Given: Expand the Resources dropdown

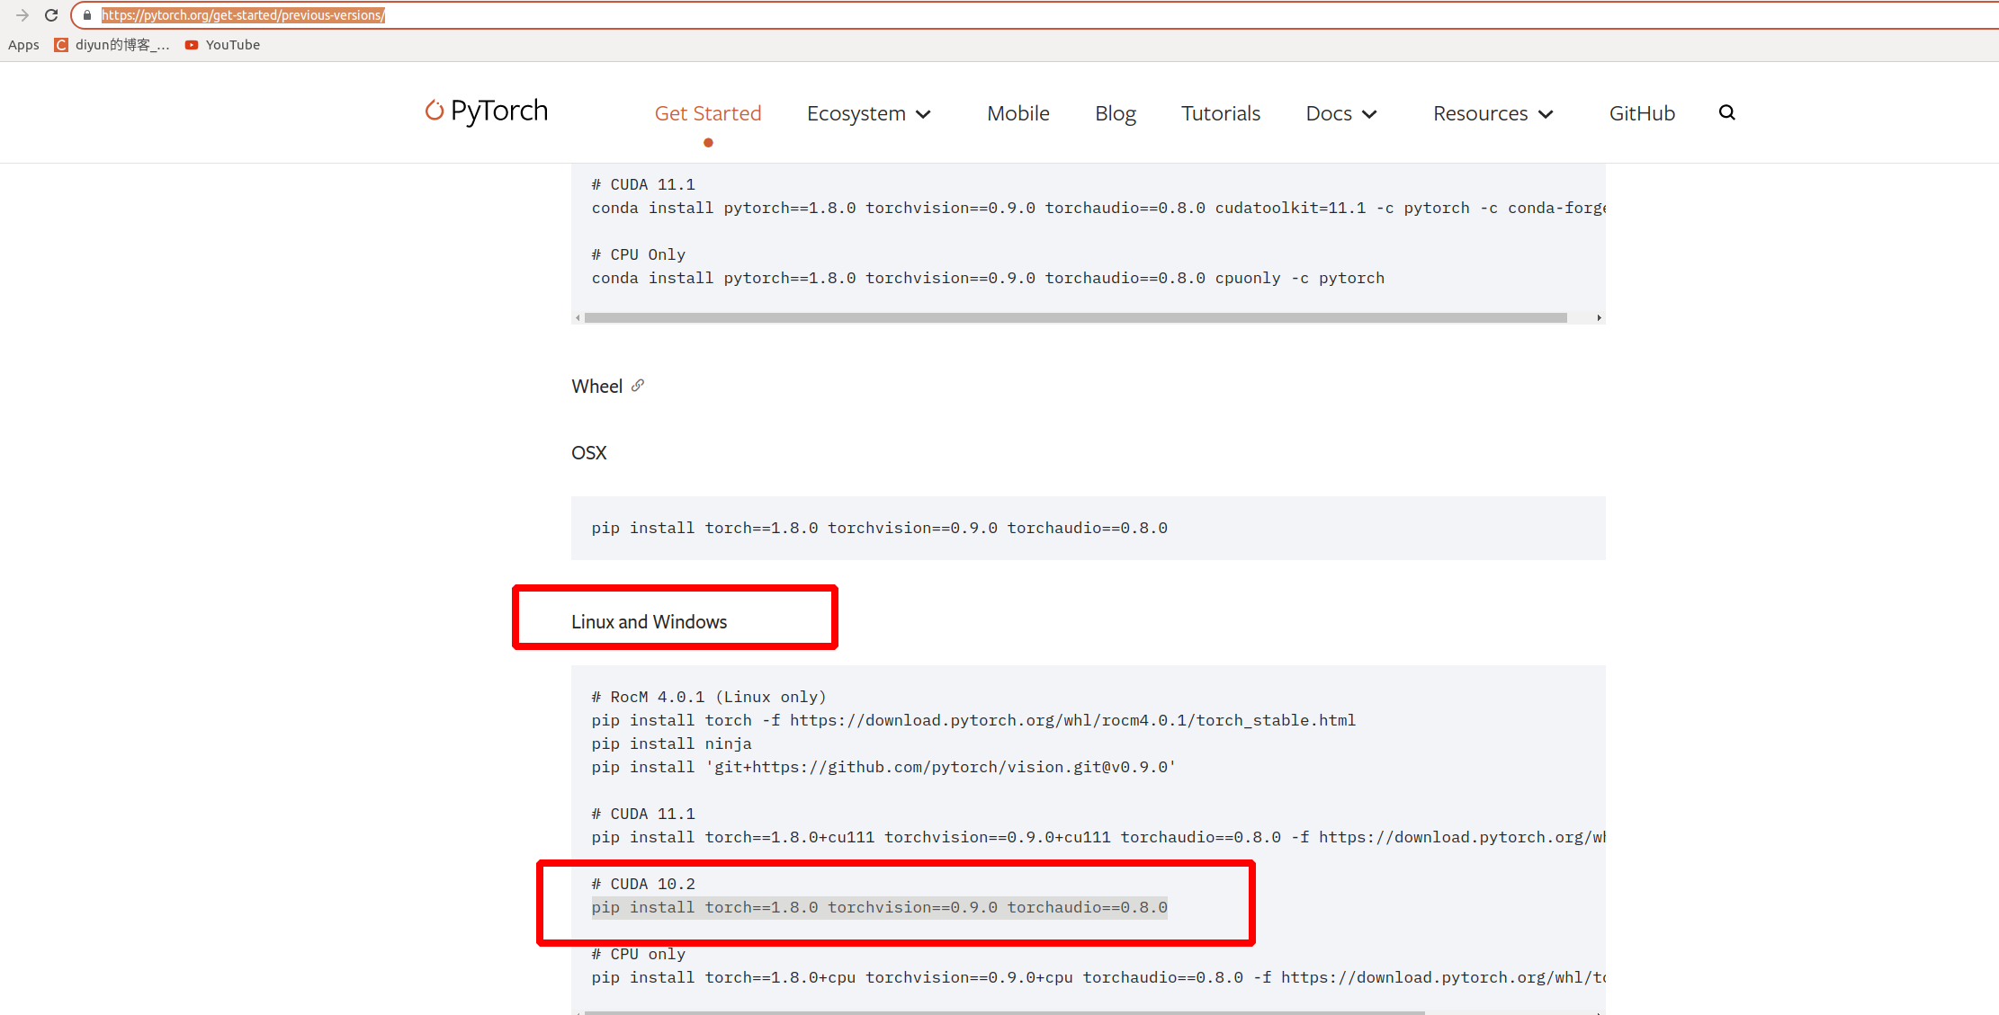Looking at the screenshot, I should [1493, 113].
